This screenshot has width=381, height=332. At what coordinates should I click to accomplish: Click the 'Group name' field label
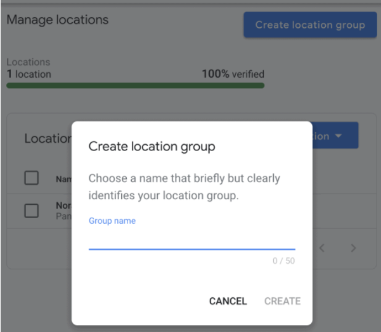pos(112,221)
